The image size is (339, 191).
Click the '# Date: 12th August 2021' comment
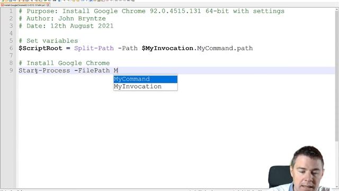coord(66,26)
